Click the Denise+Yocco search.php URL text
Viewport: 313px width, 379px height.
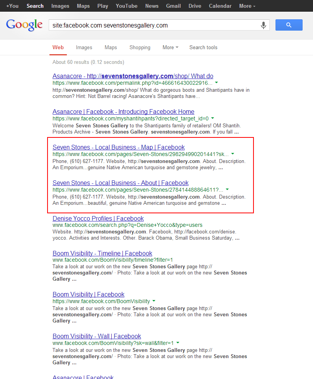128,225
